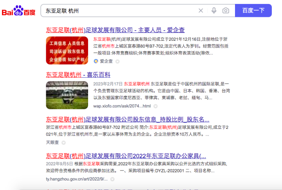Click into the search field containing 东亚足联 杭州
The width and height of the screenshot is (282, 190).
click(117, 11)
